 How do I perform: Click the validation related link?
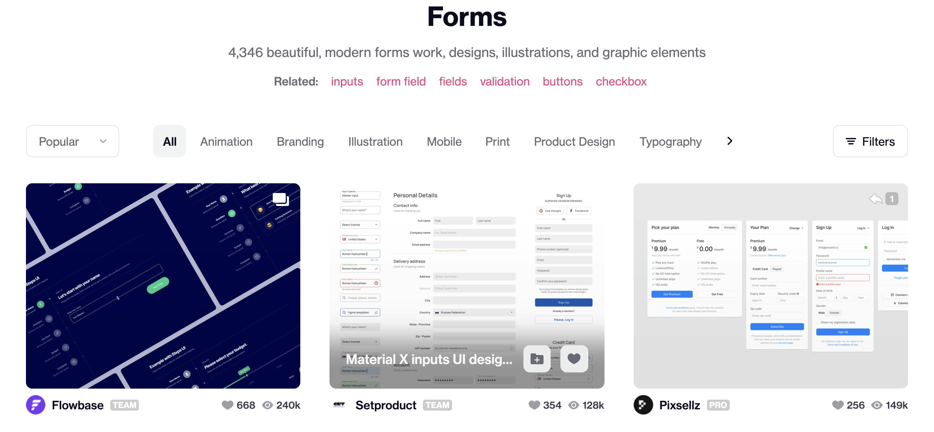[505, 82]
